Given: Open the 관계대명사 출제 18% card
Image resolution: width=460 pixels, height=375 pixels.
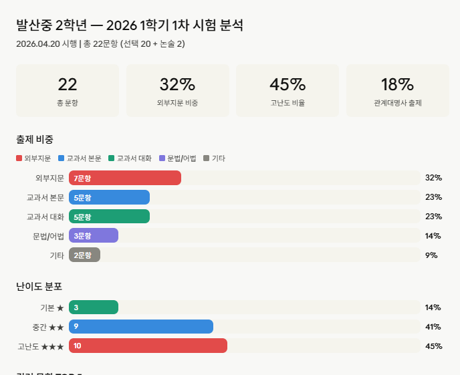Looking at the screenshot, I should (397, 91).
